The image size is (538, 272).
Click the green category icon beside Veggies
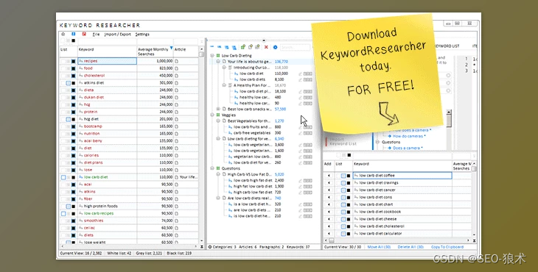pos(218,115)
